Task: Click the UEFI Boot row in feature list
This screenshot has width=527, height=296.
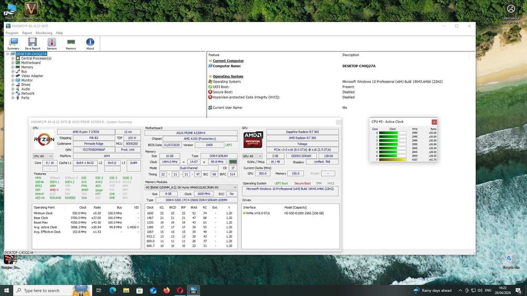Action: point(340,87)
